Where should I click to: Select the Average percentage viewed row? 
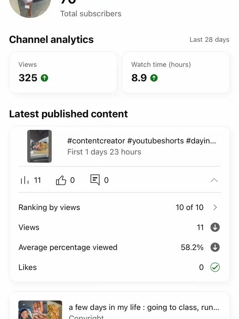coord(119,247)
